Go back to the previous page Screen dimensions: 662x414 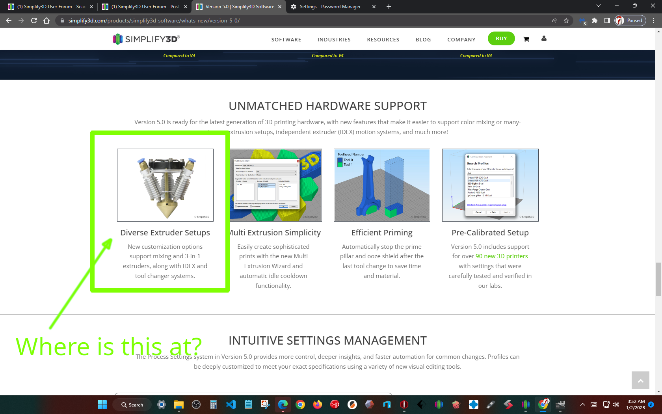pyautogui.click(x=9, y=21)
